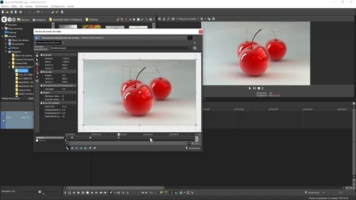Collapse the Origen property group

(x=42, y=93)
